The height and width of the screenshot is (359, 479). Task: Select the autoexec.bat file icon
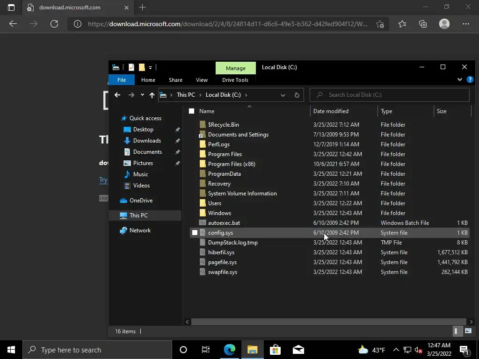pyautogui.click(x=203, y=223)
